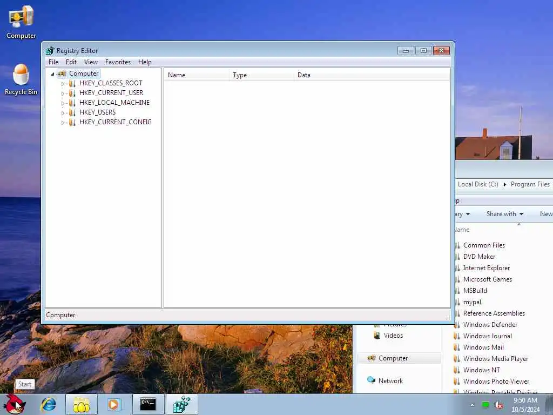Select the Recycle Bin desktop icon
This screenshot has height=415, width=553.
coord(21,80)
